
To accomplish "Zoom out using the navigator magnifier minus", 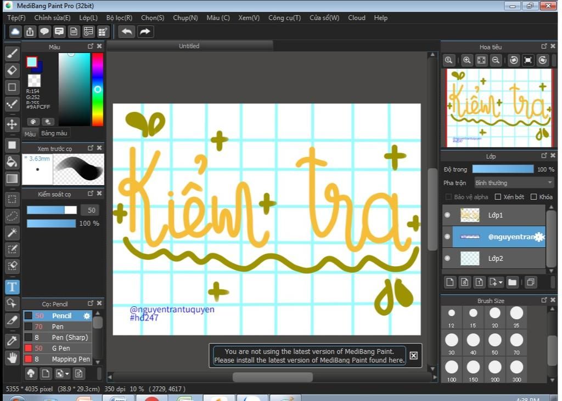I will tap(496, 60).
